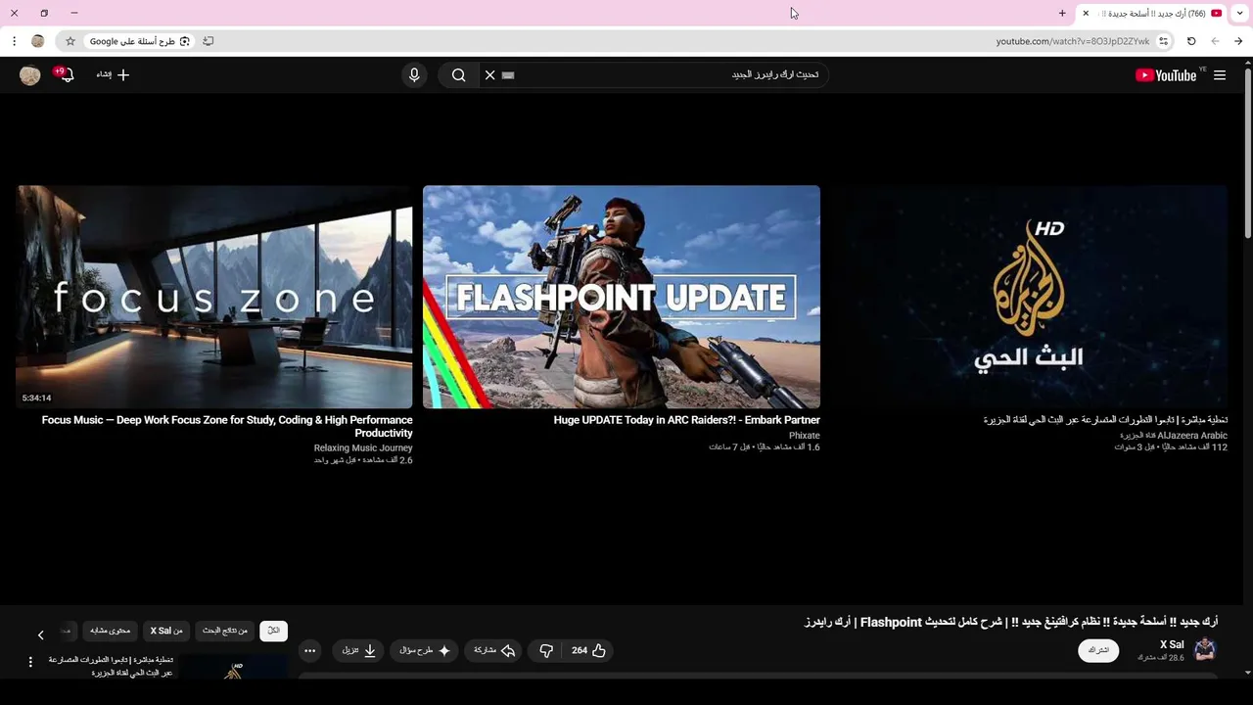Viewport: 1253px width, 705px height.
Task: Run search with the magnifier button
Action: pos(458,75)
